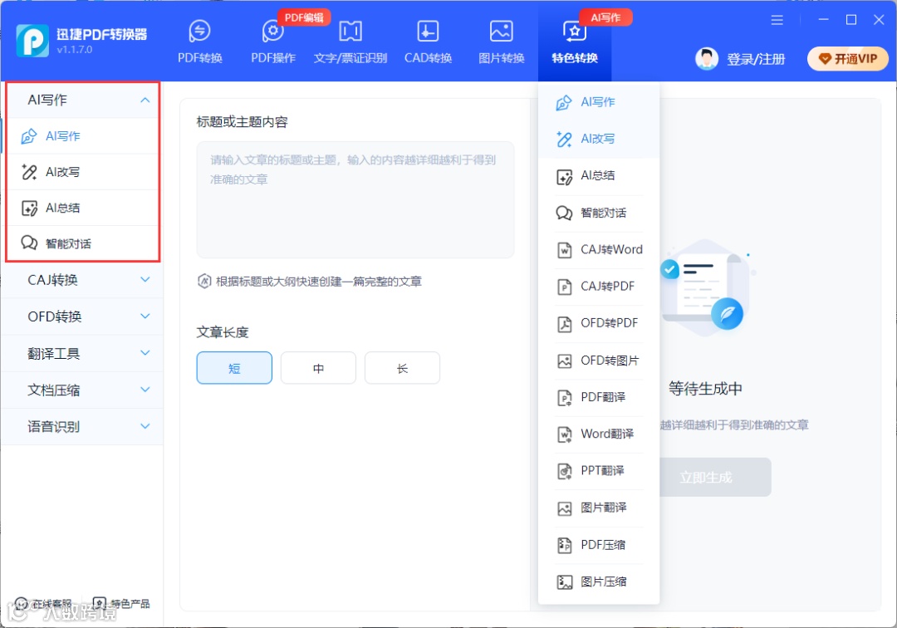
Task: Click Word翻译 icon in dropdown menu
Action: (564, 434)
